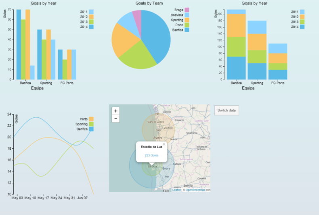The width and height of the screenshot is (319, 215).
Task: Click Sporting legend swatch in pie chart
Action: (x=187, y=20)
